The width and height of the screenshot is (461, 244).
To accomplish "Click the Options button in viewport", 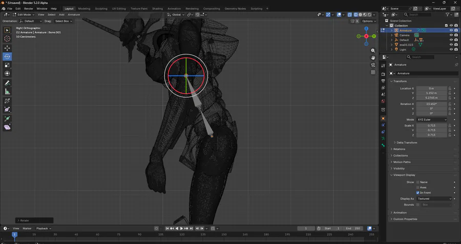I will tap(369, 21).
